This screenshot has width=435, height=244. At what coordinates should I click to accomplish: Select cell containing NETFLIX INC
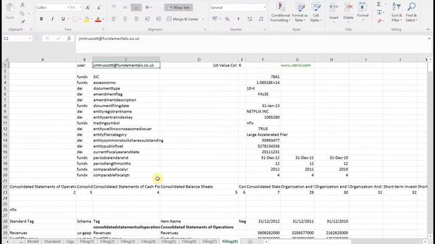tap(263, 111)
